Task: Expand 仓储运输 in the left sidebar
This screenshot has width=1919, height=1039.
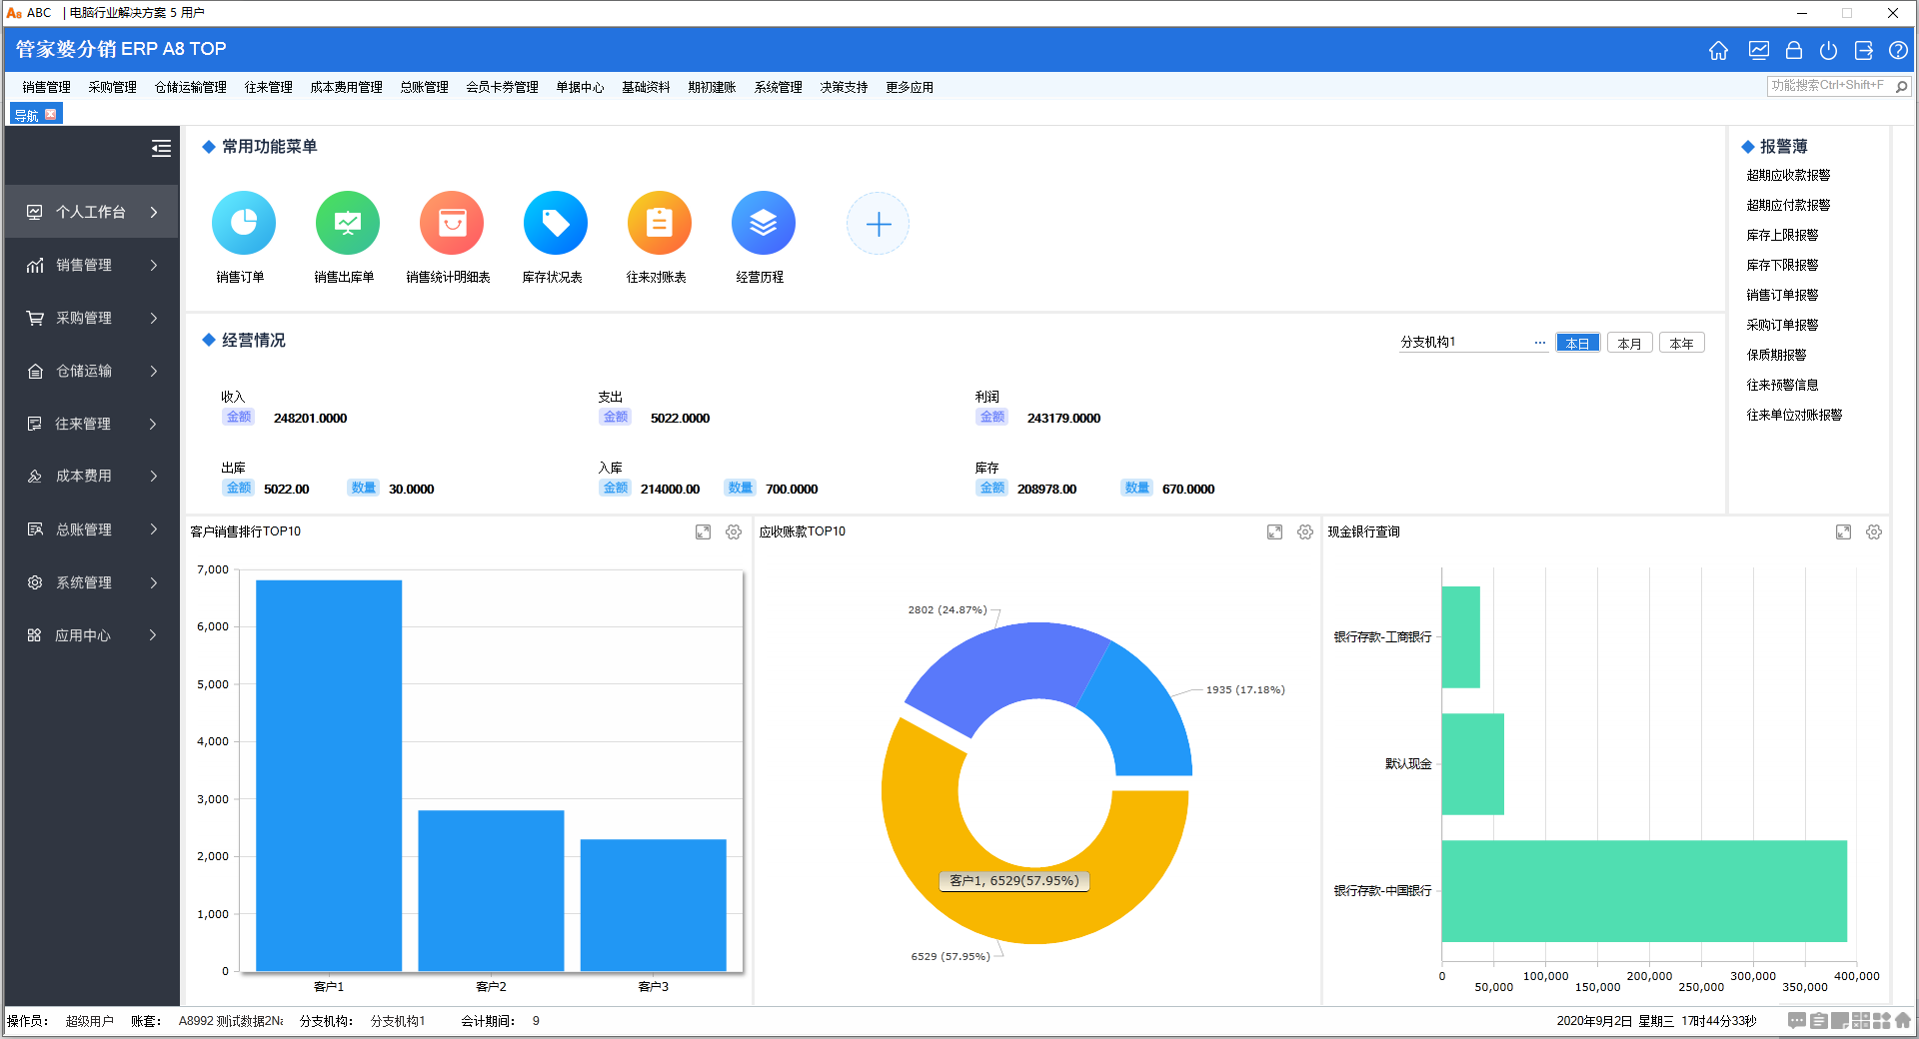Action: tap(91, 371)
